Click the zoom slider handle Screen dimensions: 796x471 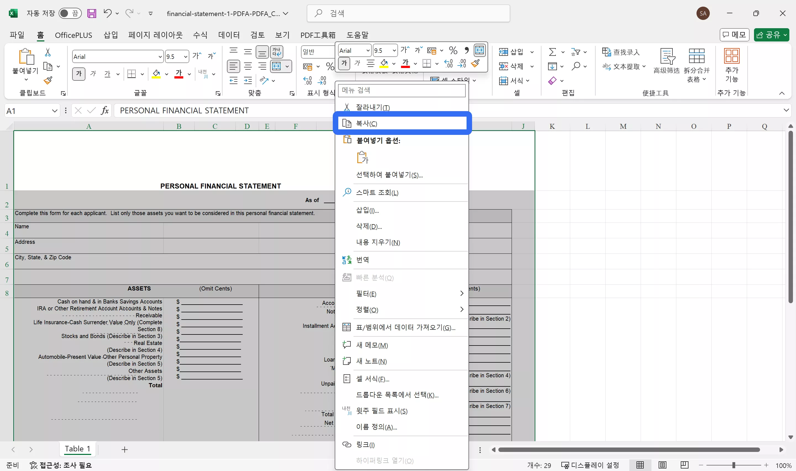(x=734, y=465)
